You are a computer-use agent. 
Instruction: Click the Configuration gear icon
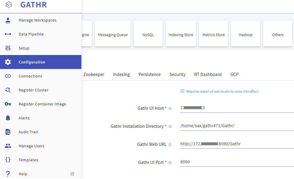[8, 62]
